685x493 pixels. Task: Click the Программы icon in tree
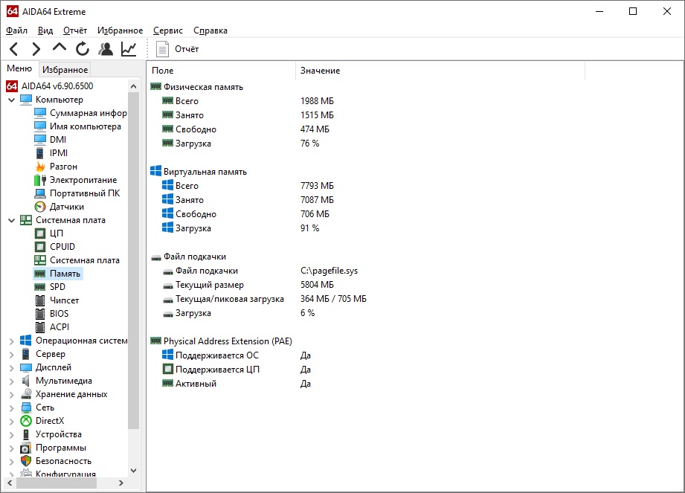pyautogui.click(x=26, y=448)
